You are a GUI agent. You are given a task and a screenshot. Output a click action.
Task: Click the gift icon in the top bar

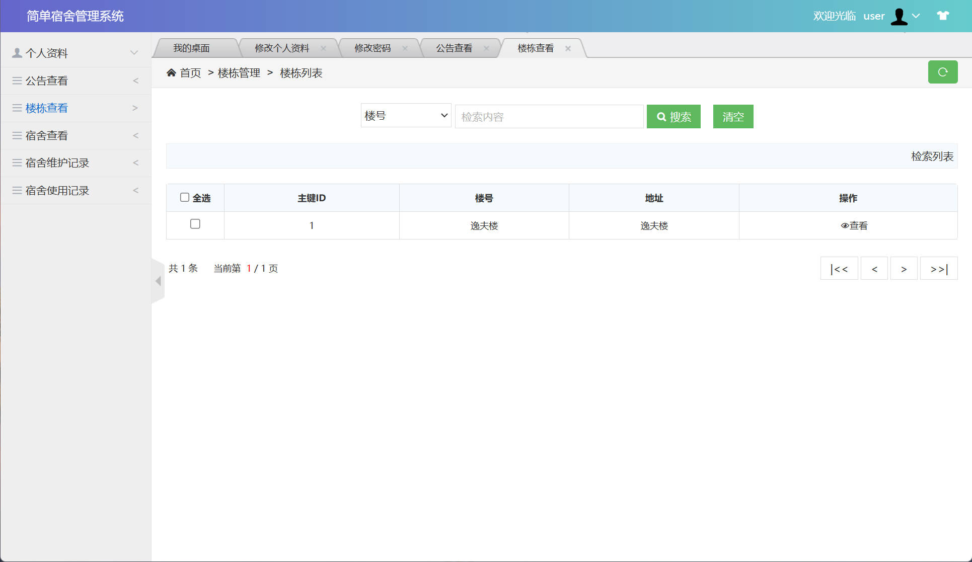click(942, 16)
